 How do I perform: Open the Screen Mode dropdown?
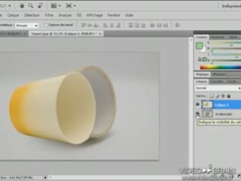(x=71, y=6)
